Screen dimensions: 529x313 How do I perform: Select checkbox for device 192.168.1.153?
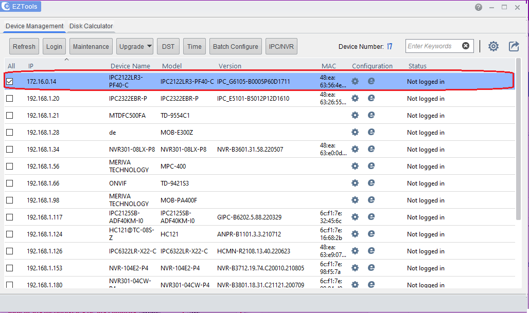9,268
